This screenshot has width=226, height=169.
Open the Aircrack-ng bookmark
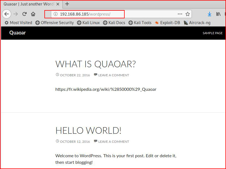(x=197, y=23)
